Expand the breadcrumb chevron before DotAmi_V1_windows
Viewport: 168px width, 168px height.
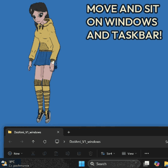64,142
